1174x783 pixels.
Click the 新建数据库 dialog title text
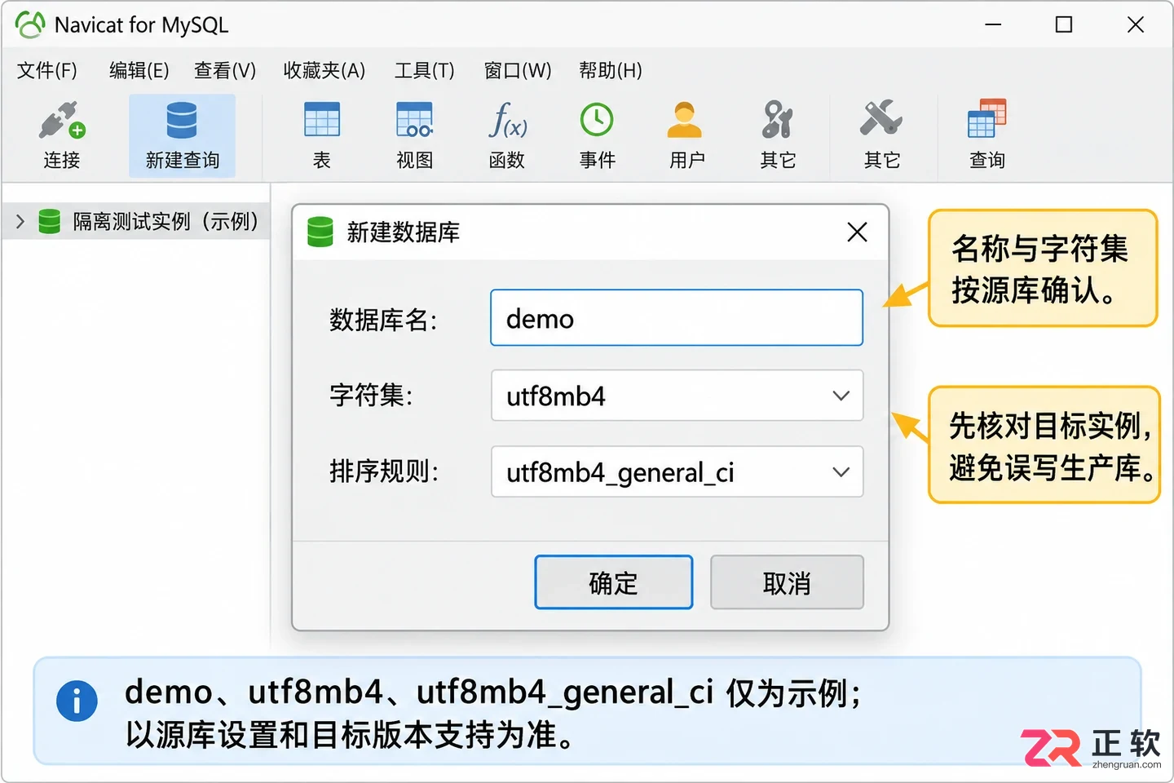[403, 232]
